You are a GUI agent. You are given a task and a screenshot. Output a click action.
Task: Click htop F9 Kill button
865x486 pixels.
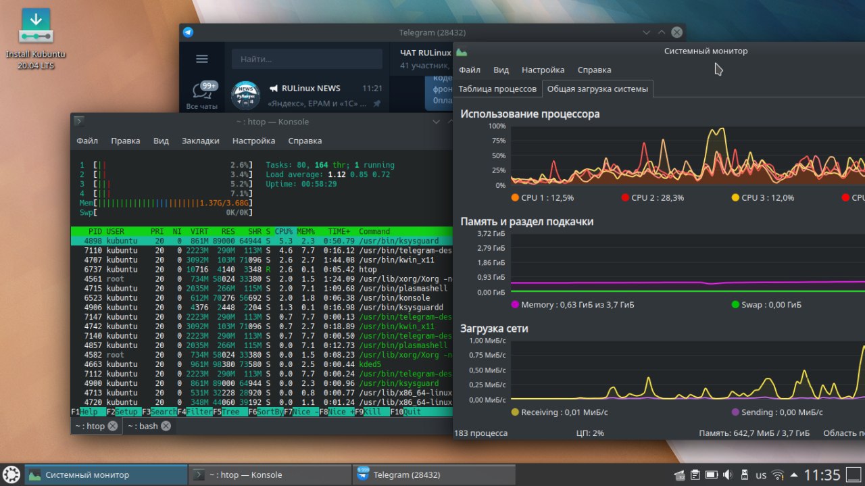tap(372, 412)
